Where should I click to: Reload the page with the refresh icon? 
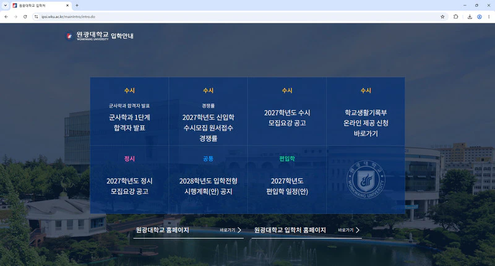tap(25, 17)
